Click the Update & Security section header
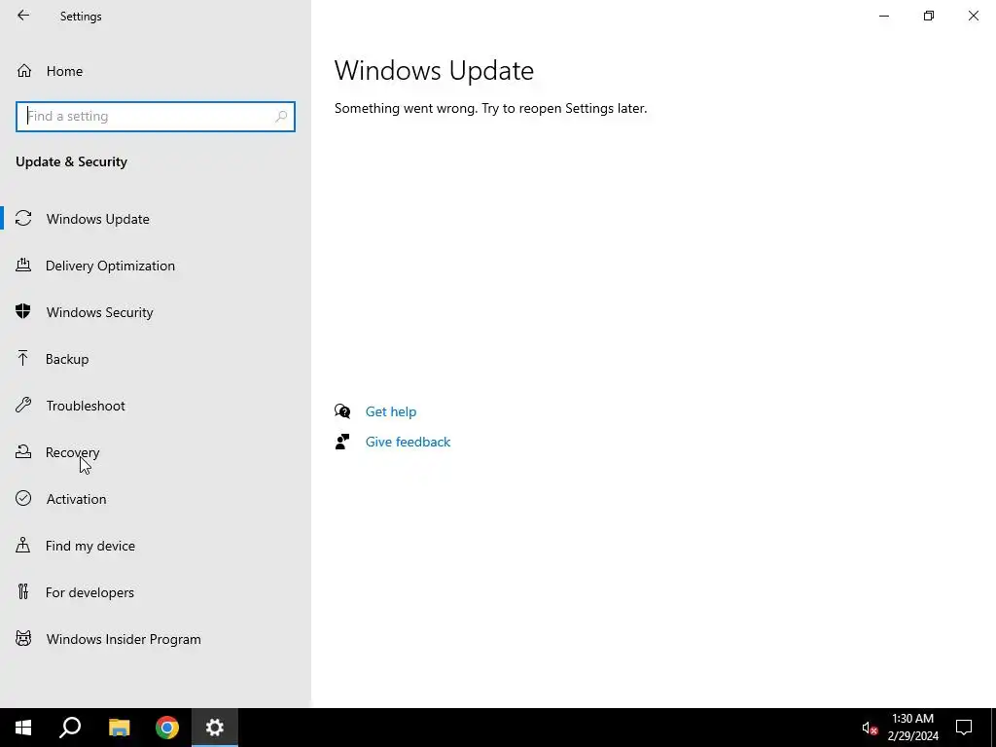The width and height of the screenshot is (996, 747). tap(71, 162)
